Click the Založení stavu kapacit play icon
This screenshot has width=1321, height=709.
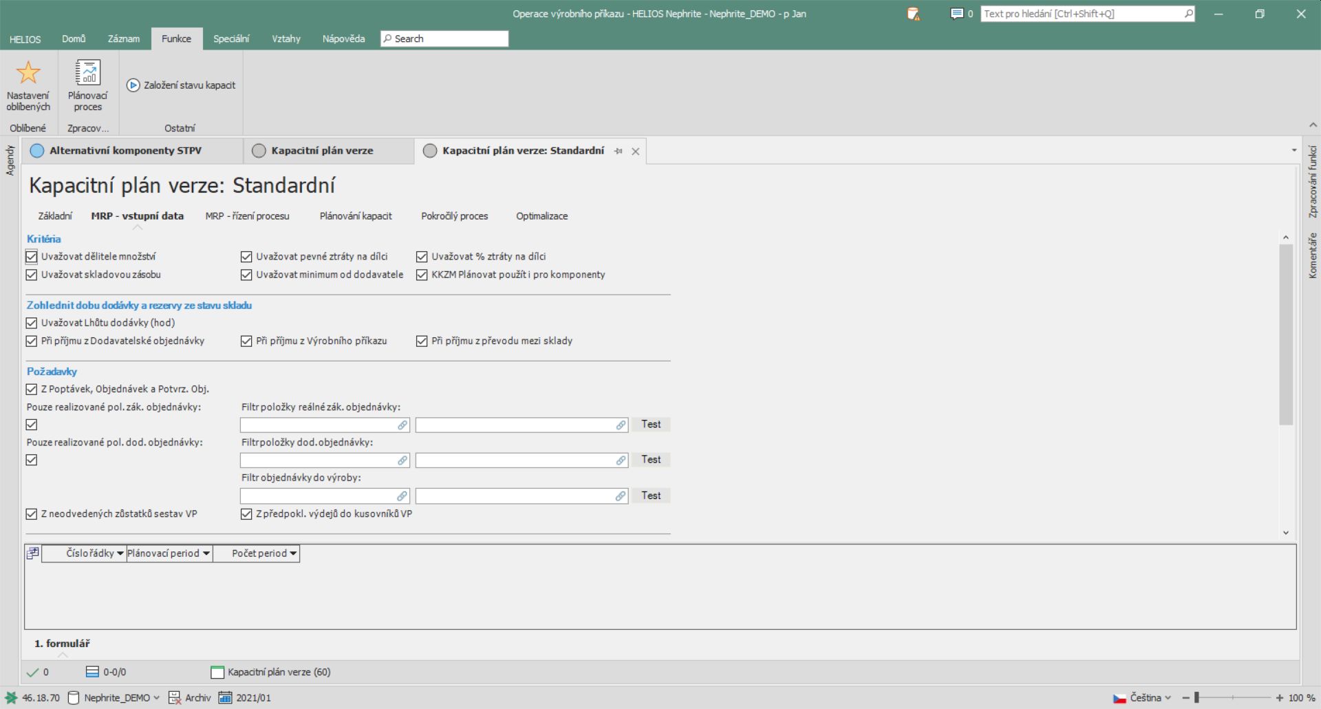(133, 85)
